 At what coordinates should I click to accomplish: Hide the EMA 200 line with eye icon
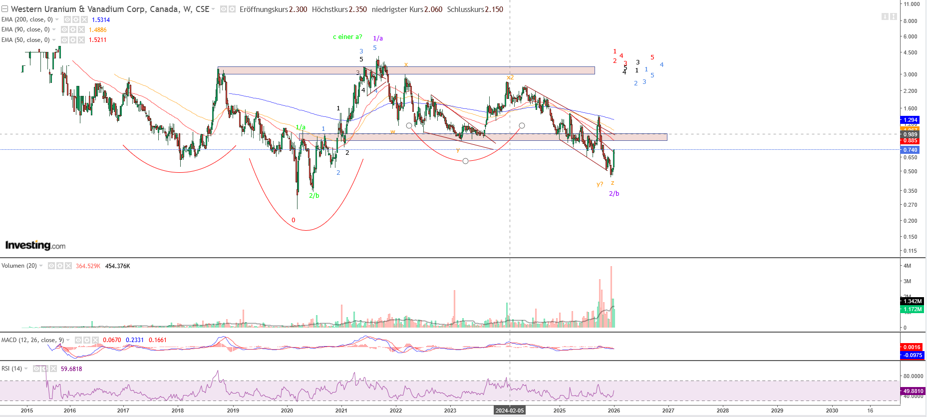click(67, 19)
